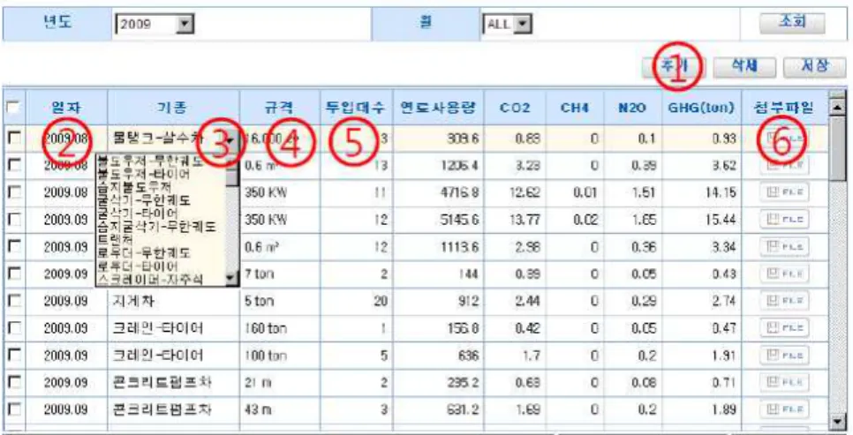Click the table scrollbar up arrow
This screenshot has width=853, height=435.
[x=837, y=109]
